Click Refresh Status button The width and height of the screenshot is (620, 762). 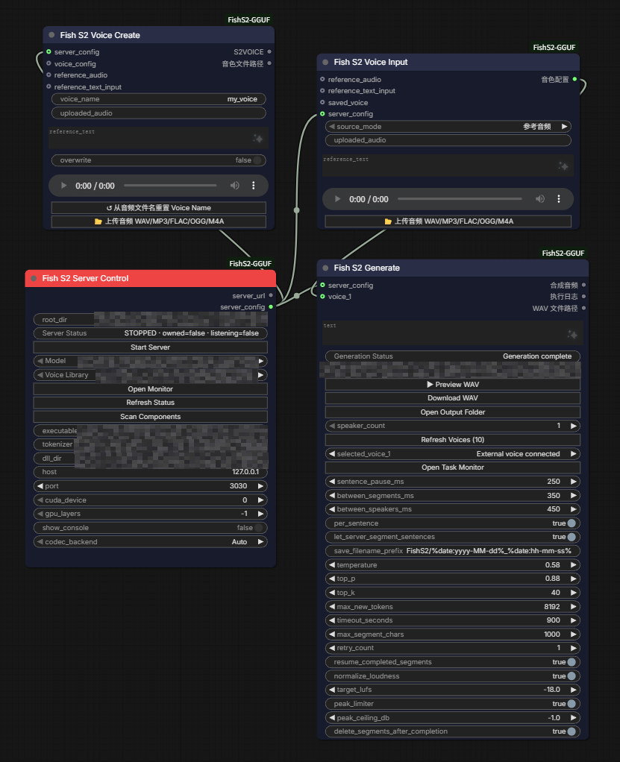[150, 403]
